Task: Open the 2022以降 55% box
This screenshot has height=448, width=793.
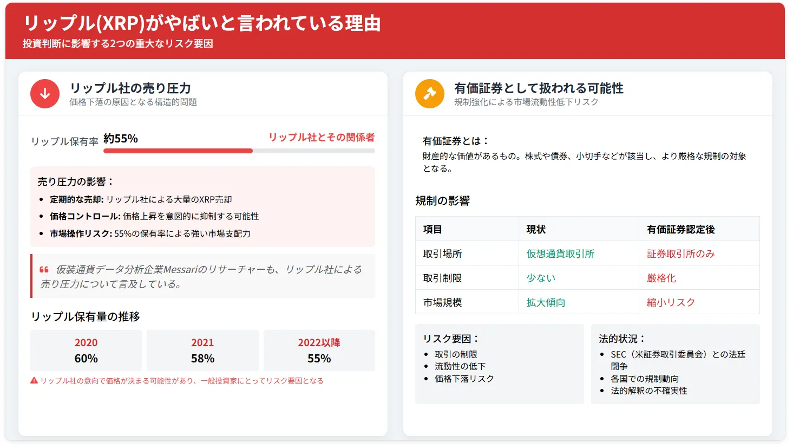Action: (319, 350)
